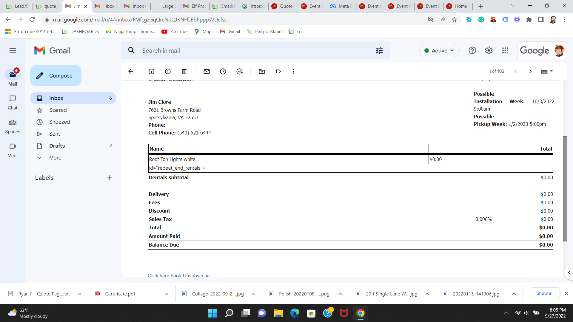Archive the open email
Viewport: 573px width, 322px height.
(x=151, y=71)
